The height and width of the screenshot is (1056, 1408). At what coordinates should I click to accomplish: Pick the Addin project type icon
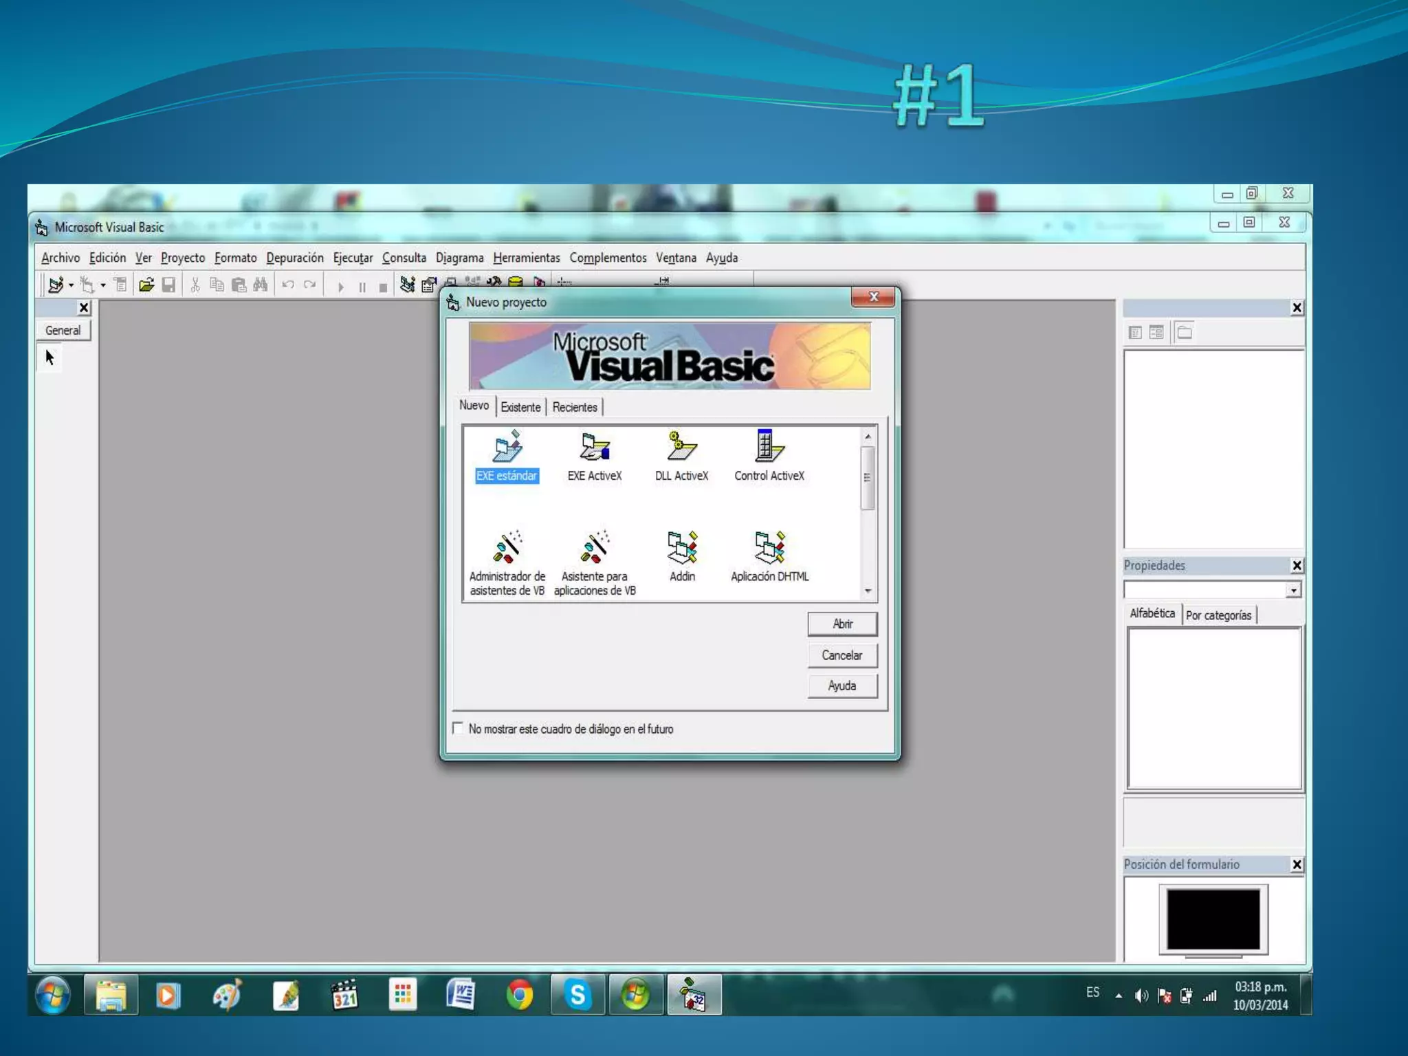point(682,549)
